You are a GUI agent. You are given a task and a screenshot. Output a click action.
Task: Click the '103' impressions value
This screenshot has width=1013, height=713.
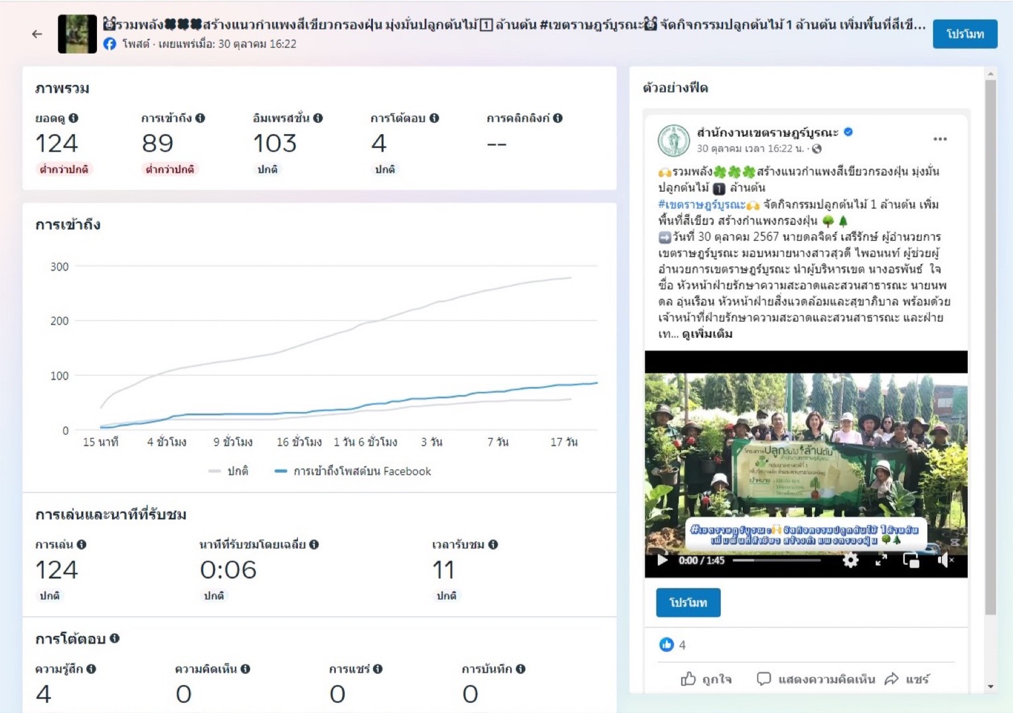point(275,143)
